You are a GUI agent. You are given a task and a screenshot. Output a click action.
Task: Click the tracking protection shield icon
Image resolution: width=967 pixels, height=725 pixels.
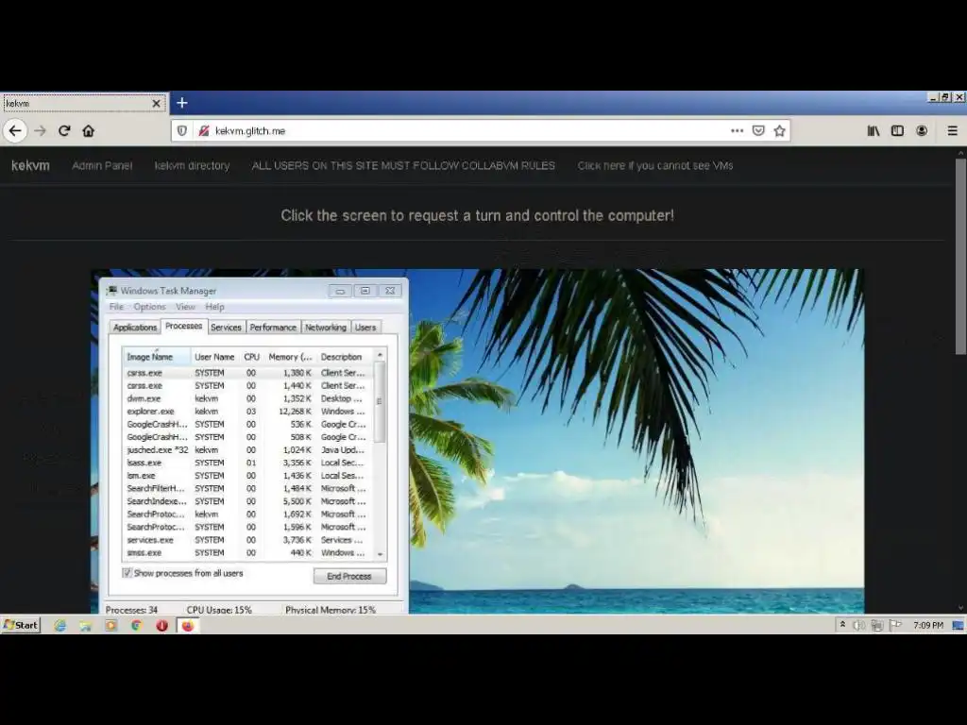(x=182, y=130)
